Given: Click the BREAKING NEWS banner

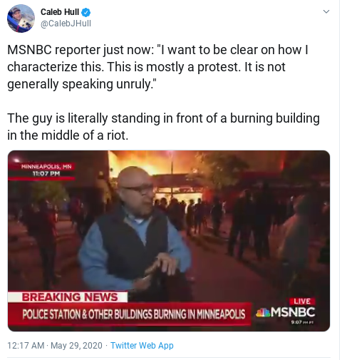Looking at the screenshot, I should (x=68, y=297).
